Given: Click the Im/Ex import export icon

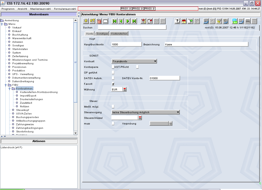Looking at the screenshot, I should coord(235,21).
